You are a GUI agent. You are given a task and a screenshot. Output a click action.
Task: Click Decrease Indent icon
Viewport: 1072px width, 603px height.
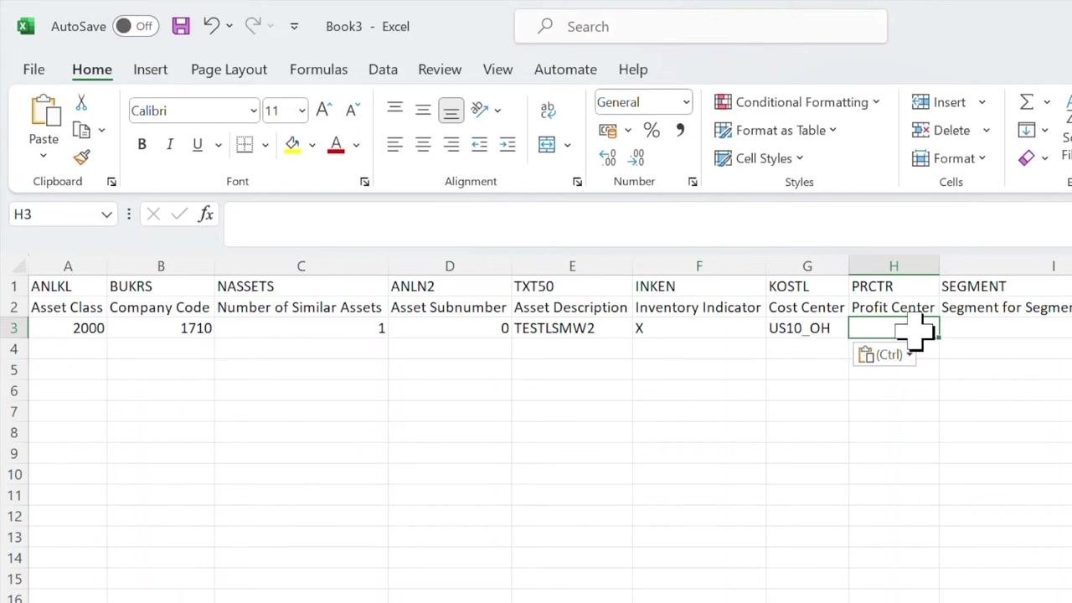[x=479, y=145]
